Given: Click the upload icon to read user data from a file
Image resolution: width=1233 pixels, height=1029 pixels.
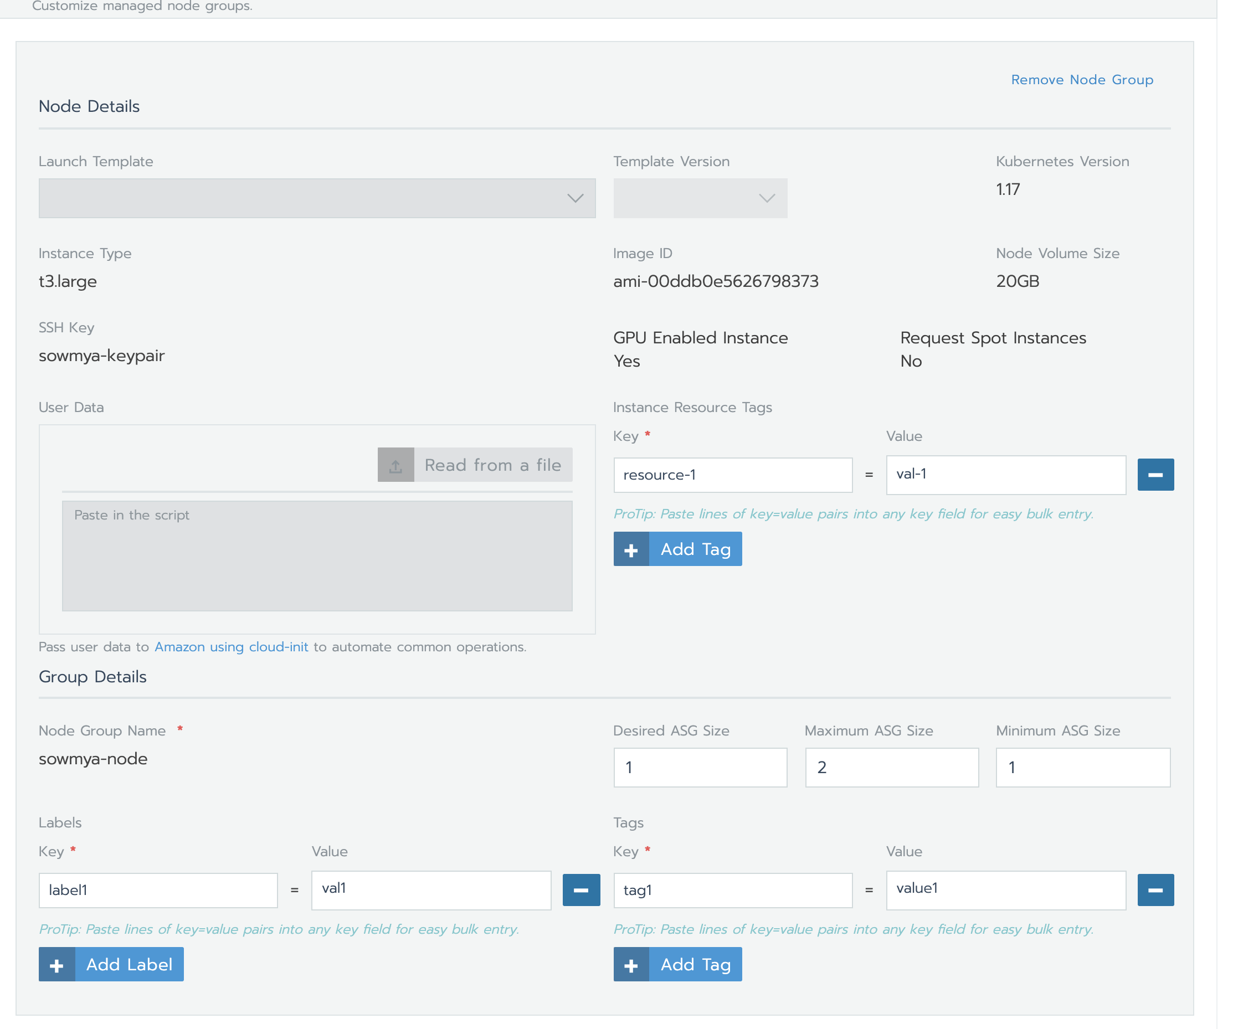Looking at the screenshot, I should pyautogui.click(x=395, y=464).
